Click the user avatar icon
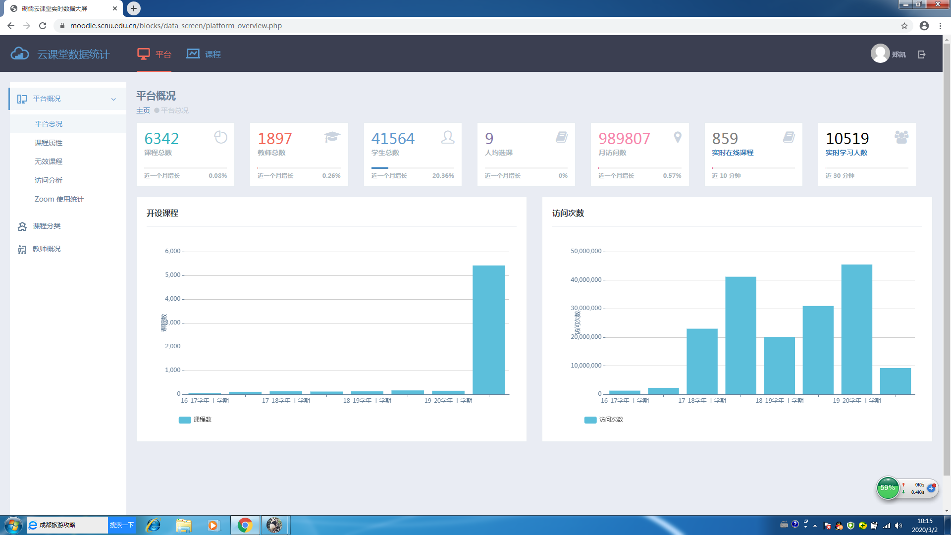Viewport: 951px width, 535px height. pyautogui.click(x=880, y=53)
